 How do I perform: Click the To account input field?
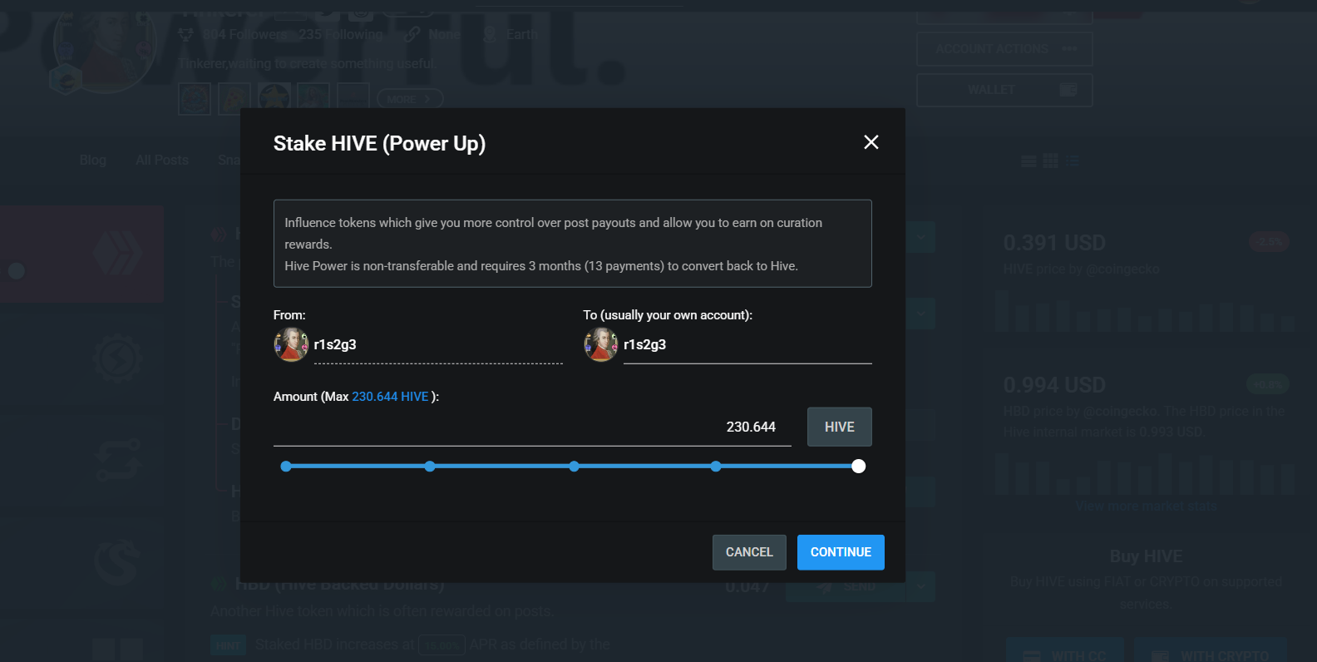(747, 344)
